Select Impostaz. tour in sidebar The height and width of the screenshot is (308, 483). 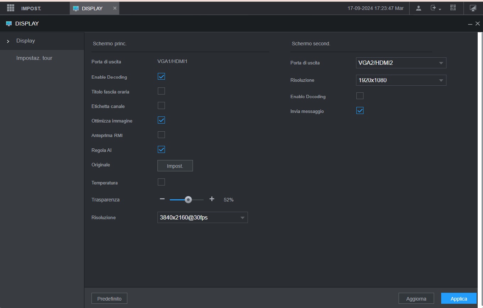pos(34,58)
